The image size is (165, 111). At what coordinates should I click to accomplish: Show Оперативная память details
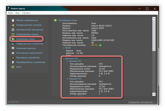coord(27,34)
